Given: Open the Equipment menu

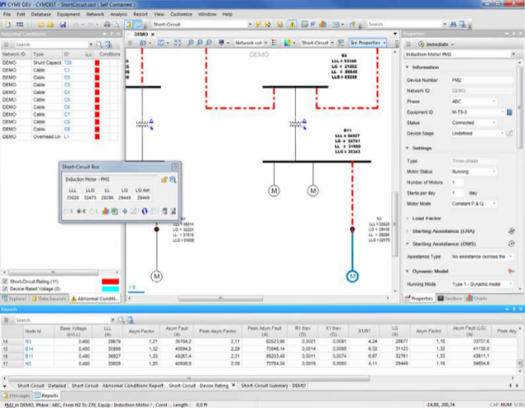Looking at the screenshot, I should point(68,15).
